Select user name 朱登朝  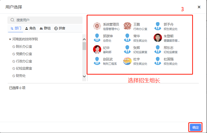click(x=168, y=36)
